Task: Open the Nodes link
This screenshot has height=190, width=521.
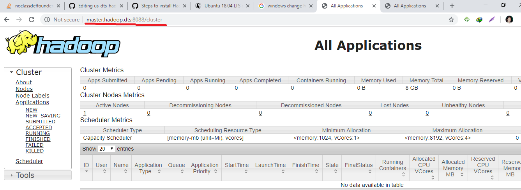Action: coord(24,89)
